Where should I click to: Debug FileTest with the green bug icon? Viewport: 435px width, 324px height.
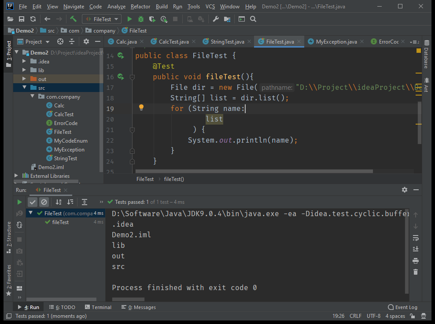[141, 19]
